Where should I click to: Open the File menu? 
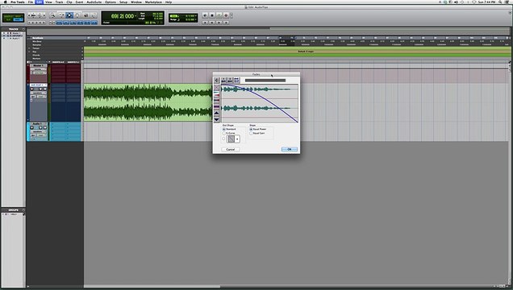[x=31, y=2]
